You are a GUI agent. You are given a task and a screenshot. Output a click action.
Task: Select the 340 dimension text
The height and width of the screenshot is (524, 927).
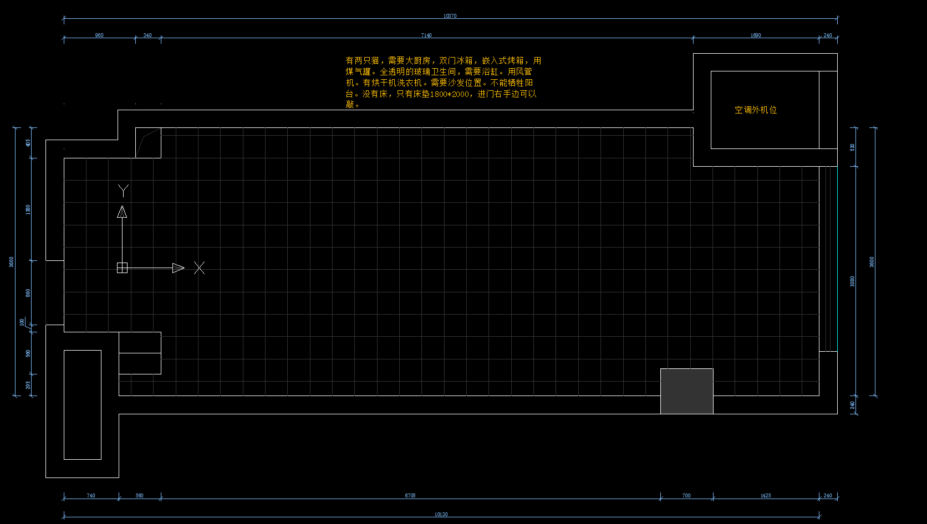tap(147, 35)
